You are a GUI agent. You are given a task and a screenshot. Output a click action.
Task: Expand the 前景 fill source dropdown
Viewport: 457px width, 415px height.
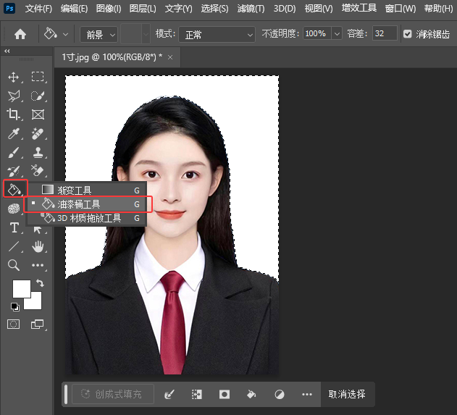98,34
